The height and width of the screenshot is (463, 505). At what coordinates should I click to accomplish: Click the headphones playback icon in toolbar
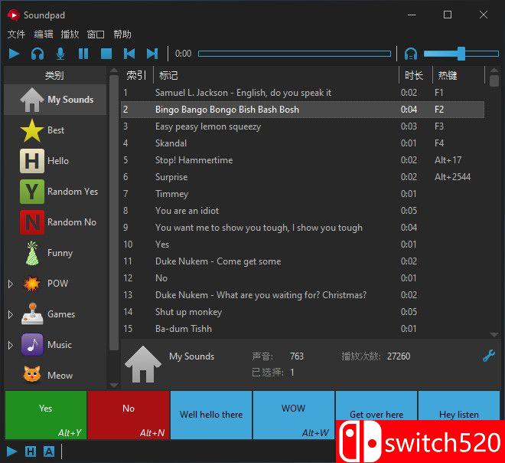coord(37,54)
